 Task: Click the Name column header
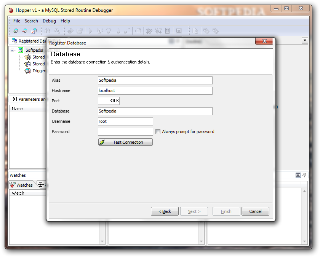(28, 109)
